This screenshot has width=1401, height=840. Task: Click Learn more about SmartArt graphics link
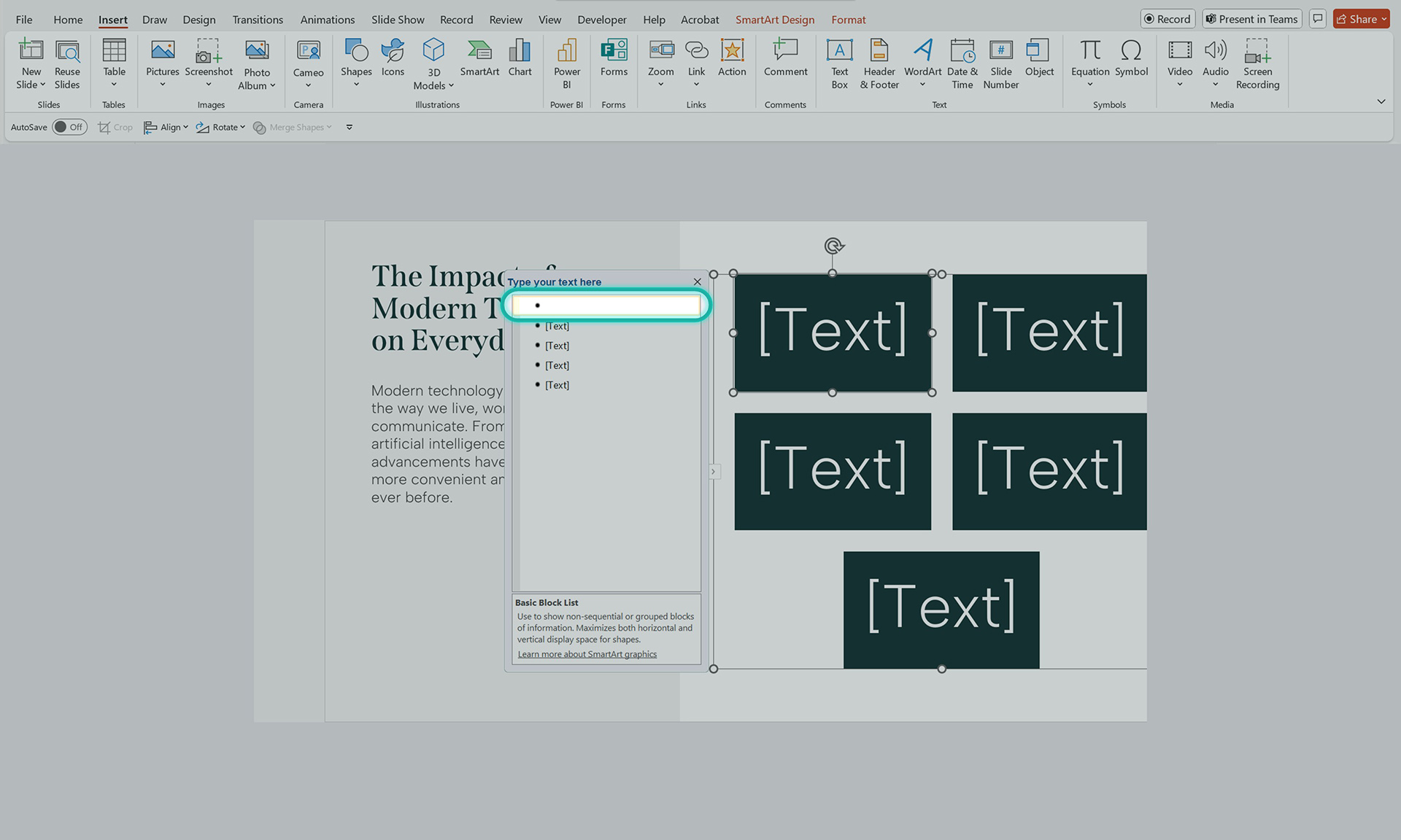click(x=587, y=654)
